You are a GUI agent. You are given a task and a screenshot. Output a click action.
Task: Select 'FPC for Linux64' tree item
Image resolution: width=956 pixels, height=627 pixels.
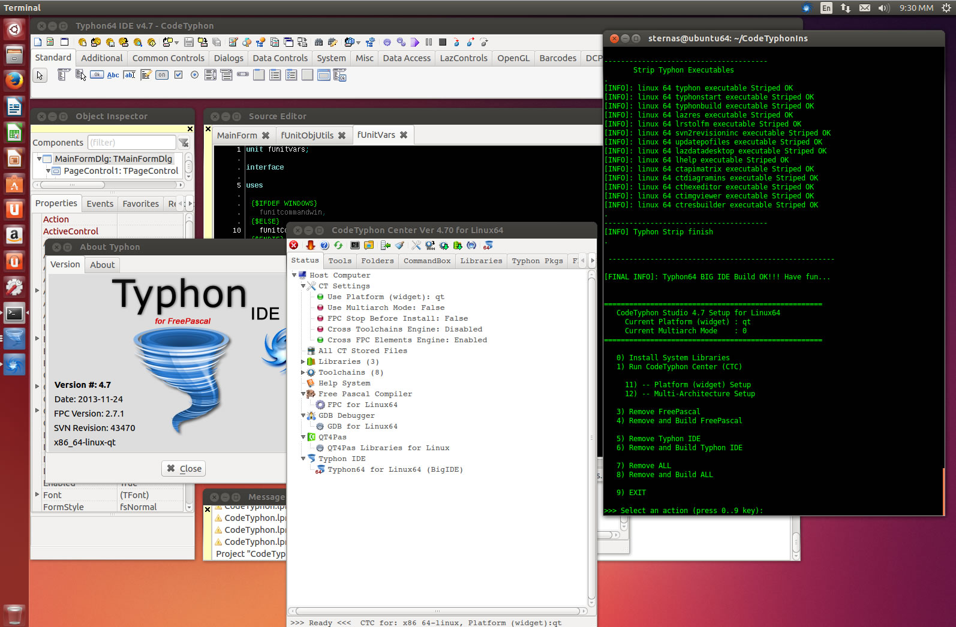[x=362, y=405]
